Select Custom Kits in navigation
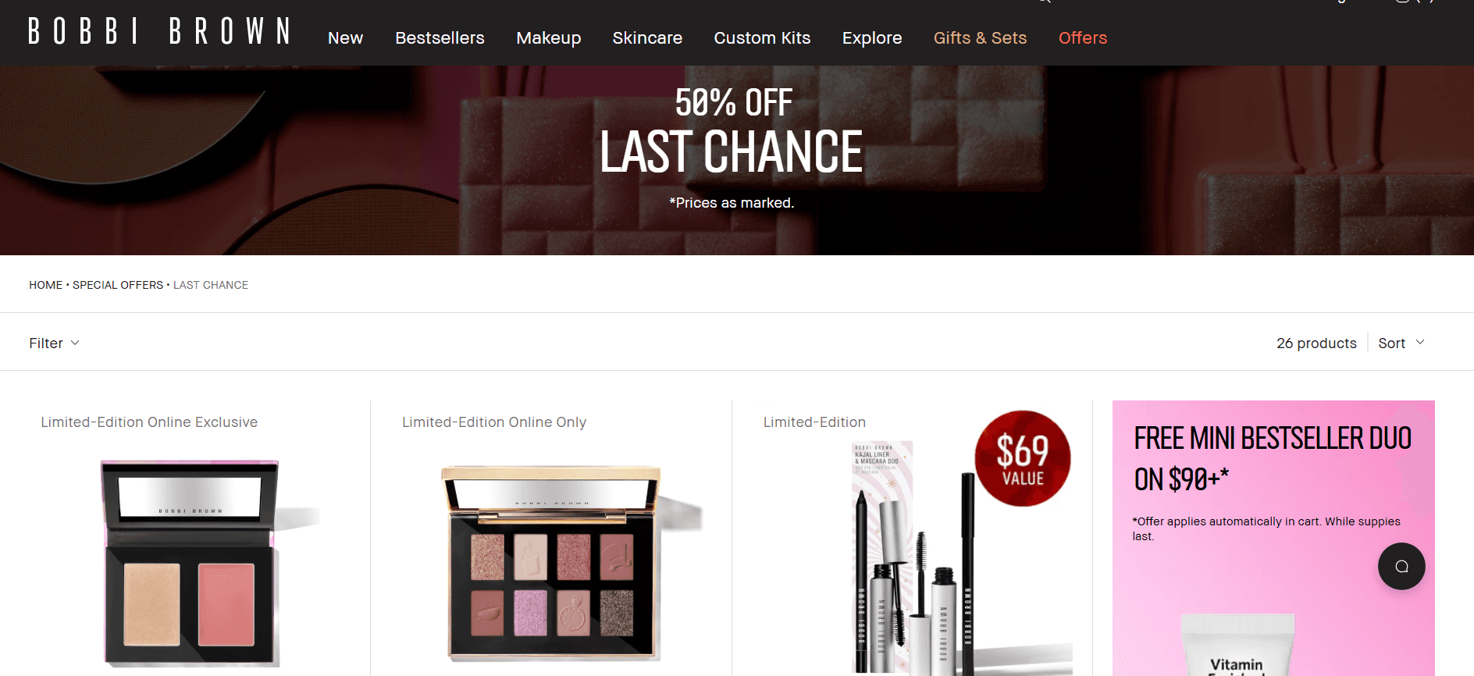 coord(762,37)
